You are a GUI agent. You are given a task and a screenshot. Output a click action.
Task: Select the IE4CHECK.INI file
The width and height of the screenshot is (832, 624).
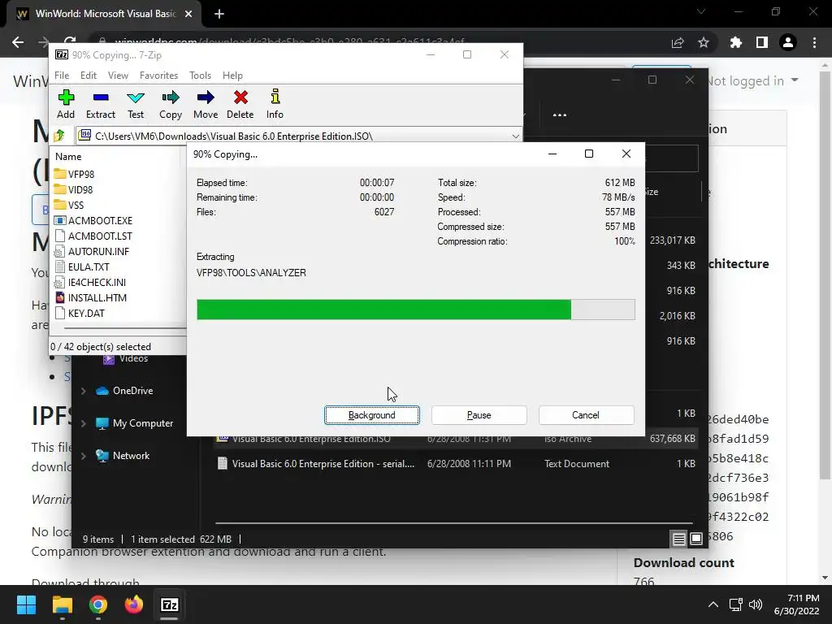pos(90,282)
